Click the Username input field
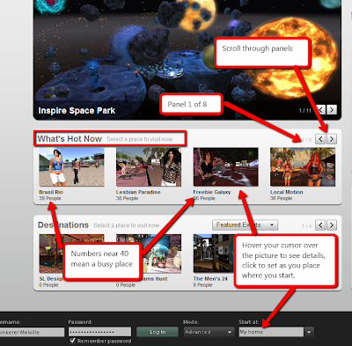This screenshot has height=346, width=352. click(x=32, y=332)
